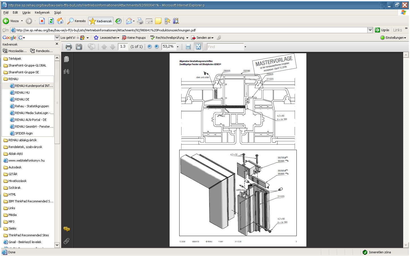Click the Google toolbar logo

point(9,38)
